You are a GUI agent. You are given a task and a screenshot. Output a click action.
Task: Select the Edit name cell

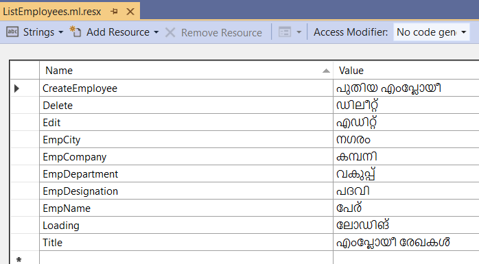[186, 122]
